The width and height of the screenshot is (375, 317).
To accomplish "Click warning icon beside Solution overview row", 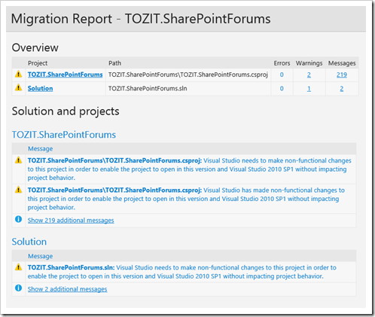I will (x=18, y=87).
